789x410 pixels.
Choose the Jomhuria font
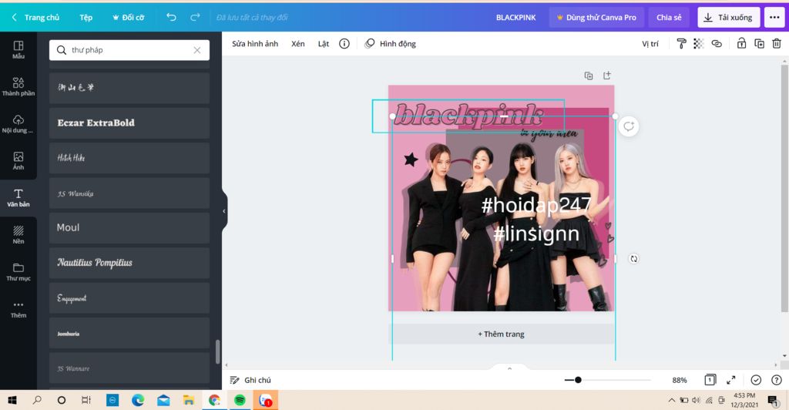(x=129, y=333)
